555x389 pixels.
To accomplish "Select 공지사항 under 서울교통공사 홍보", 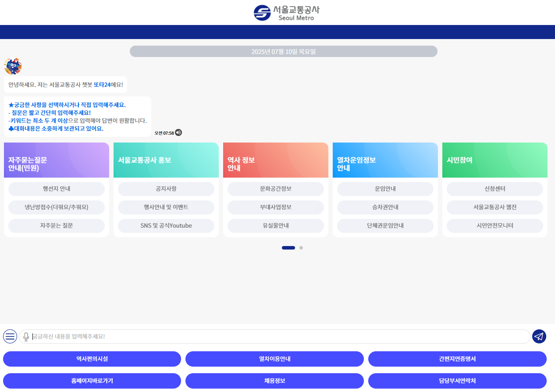I will (166, 189).
